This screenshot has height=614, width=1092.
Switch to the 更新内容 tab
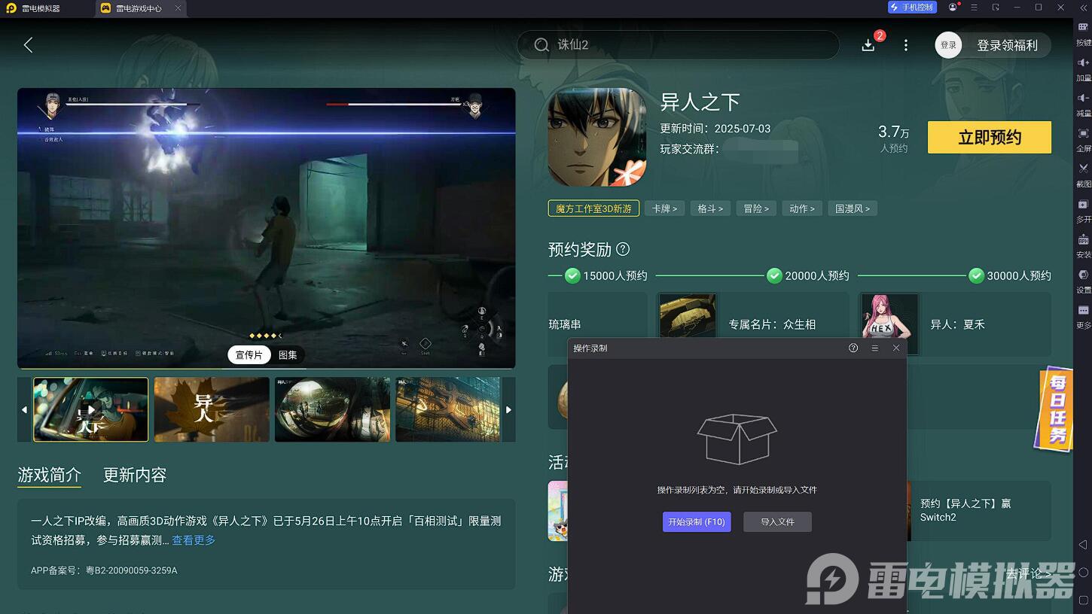(x=135, y=475)
